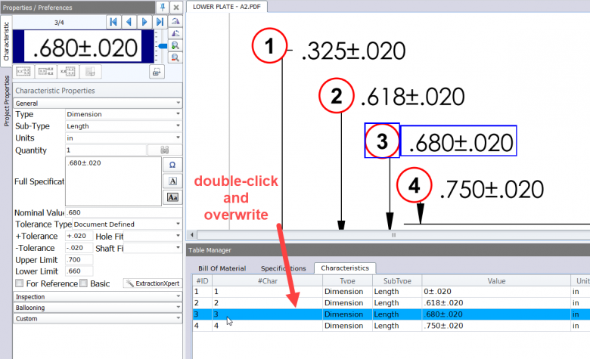
Task: Open the Shaft Fit dropdown
Action: (153, 248)
